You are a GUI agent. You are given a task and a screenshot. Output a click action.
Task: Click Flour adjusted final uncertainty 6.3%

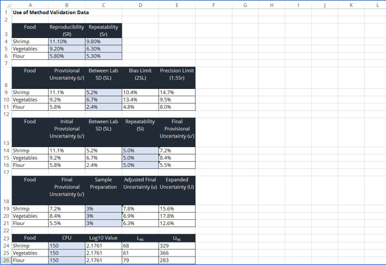[140, 223]
